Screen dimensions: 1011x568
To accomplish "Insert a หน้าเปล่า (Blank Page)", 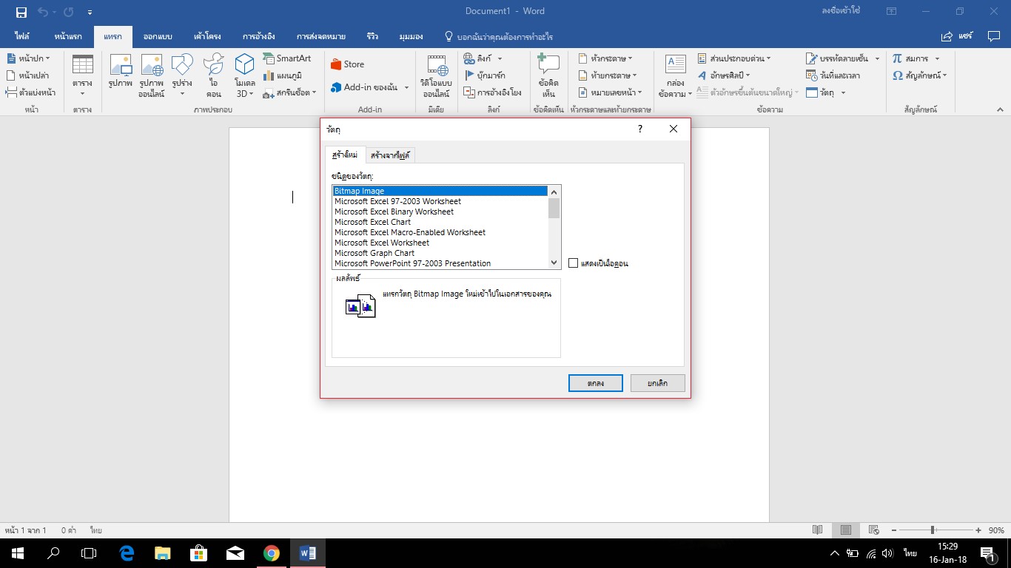I will pyautogui.click(x=28, y=75).
